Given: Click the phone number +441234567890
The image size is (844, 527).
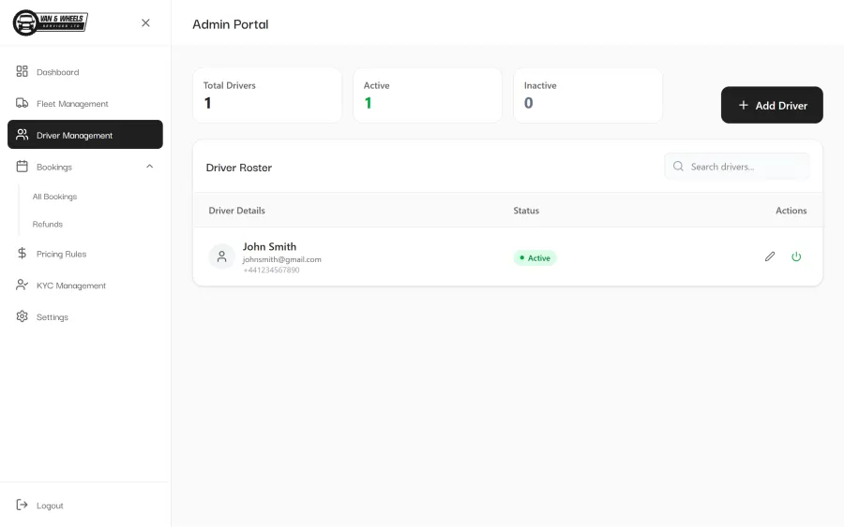Looking at the screenshot, I should tap(271, 271).
